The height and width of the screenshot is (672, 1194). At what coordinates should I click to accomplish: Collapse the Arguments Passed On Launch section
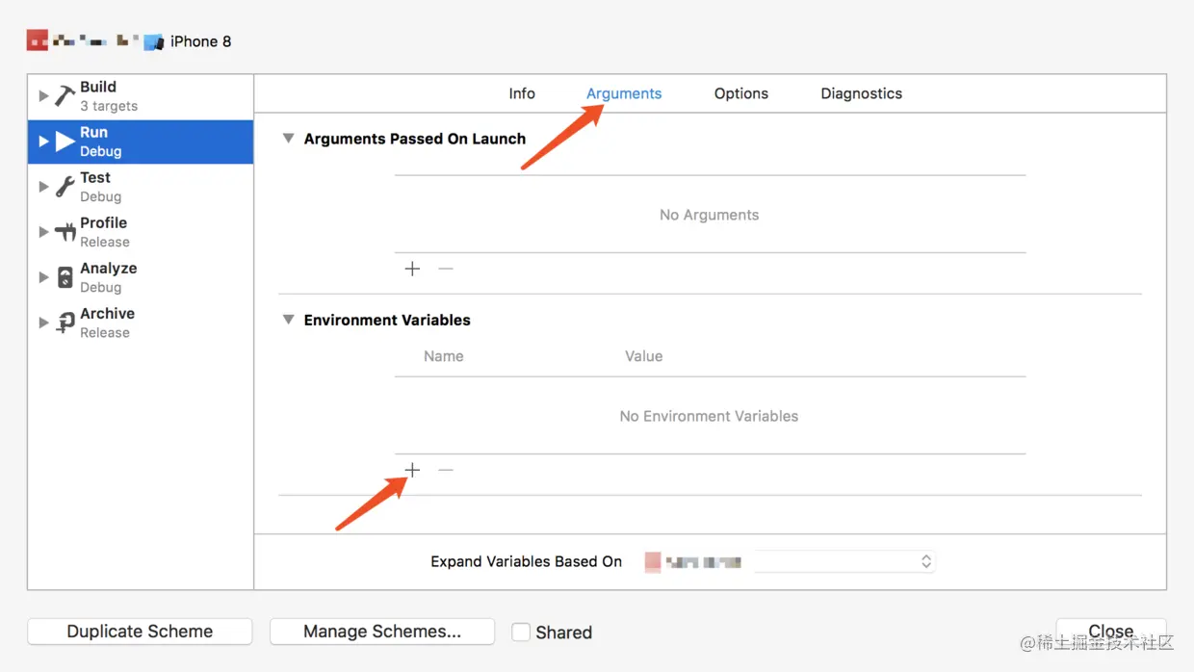tap(288, 139)
